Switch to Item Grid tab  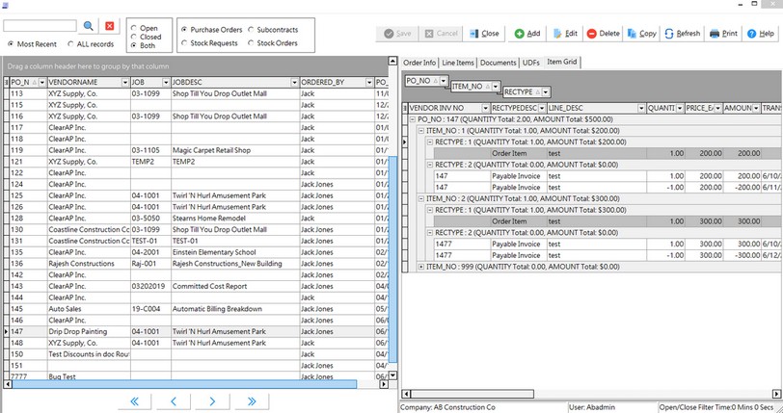(x=562, y=62)
